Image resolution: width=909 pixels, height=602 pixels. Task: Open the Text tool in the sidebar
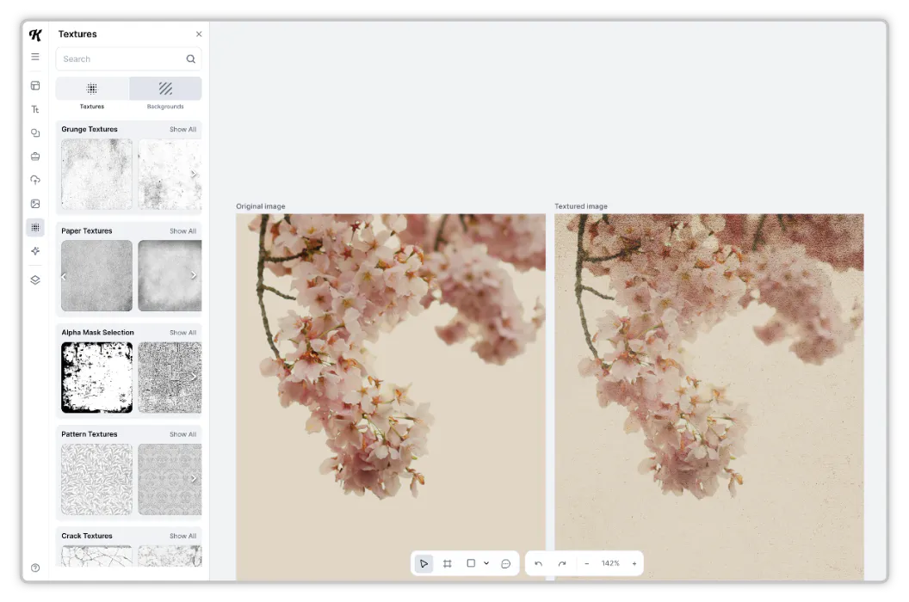[35, 109]
